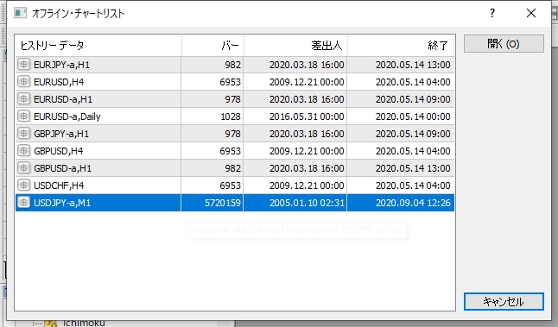Screen dimensions: 558x327
Task: Open selected chart with 開く button
Action: (504, 44)
